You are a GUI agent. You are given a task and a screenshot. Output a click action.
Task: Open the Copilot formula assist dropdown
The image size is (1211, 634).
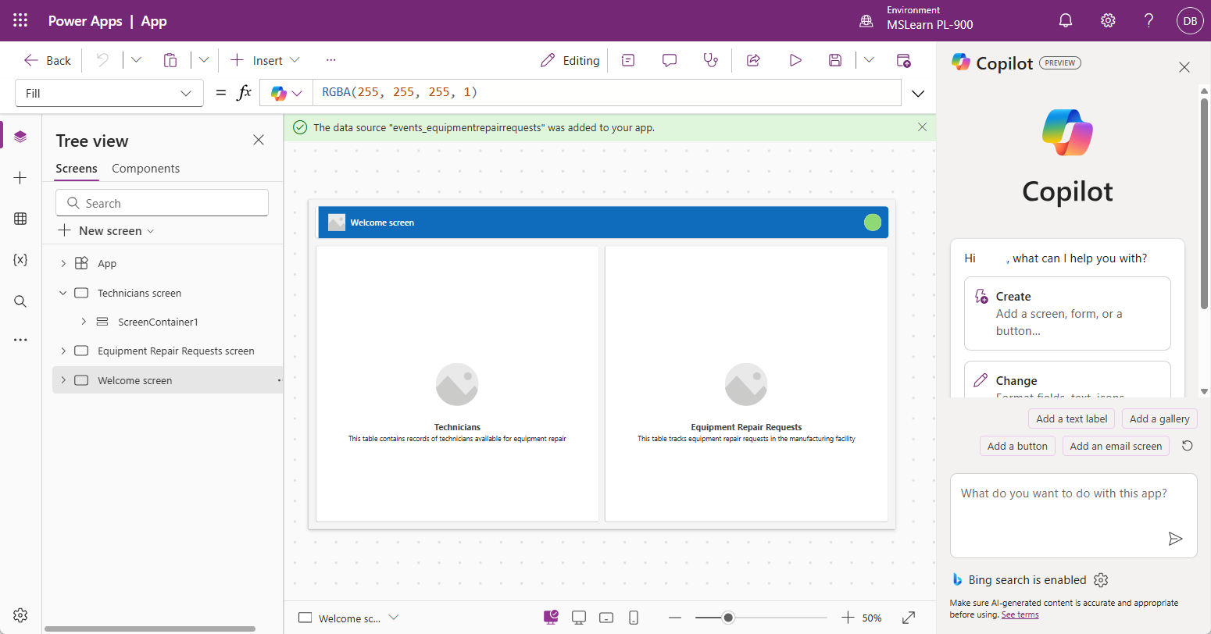tap(286, 93)
